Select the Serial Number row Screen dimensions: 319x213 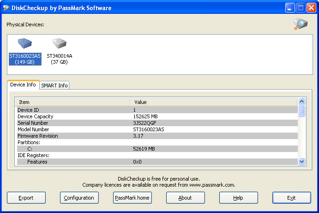tap(157, 123)
